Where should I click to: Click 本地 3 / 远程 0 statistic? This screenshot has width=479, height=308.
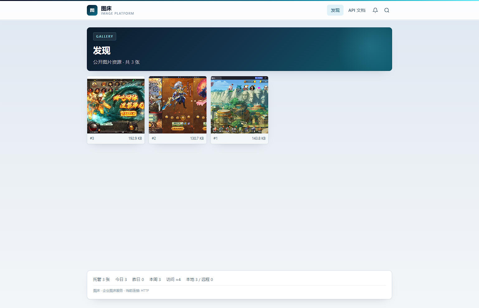(200, 279)
